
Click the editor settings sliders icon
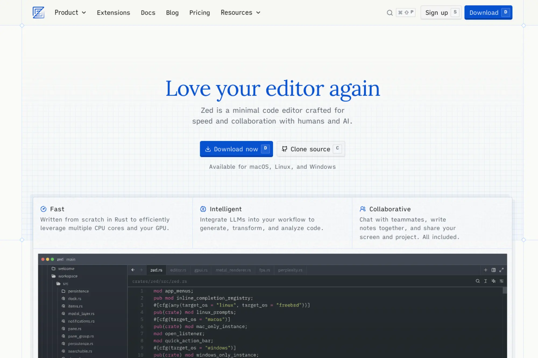click(501, 281)
